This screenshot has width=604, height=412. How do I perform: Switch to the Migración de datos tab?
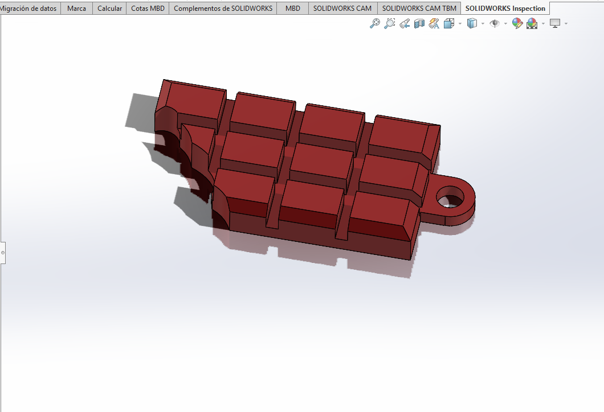point(30,8)
